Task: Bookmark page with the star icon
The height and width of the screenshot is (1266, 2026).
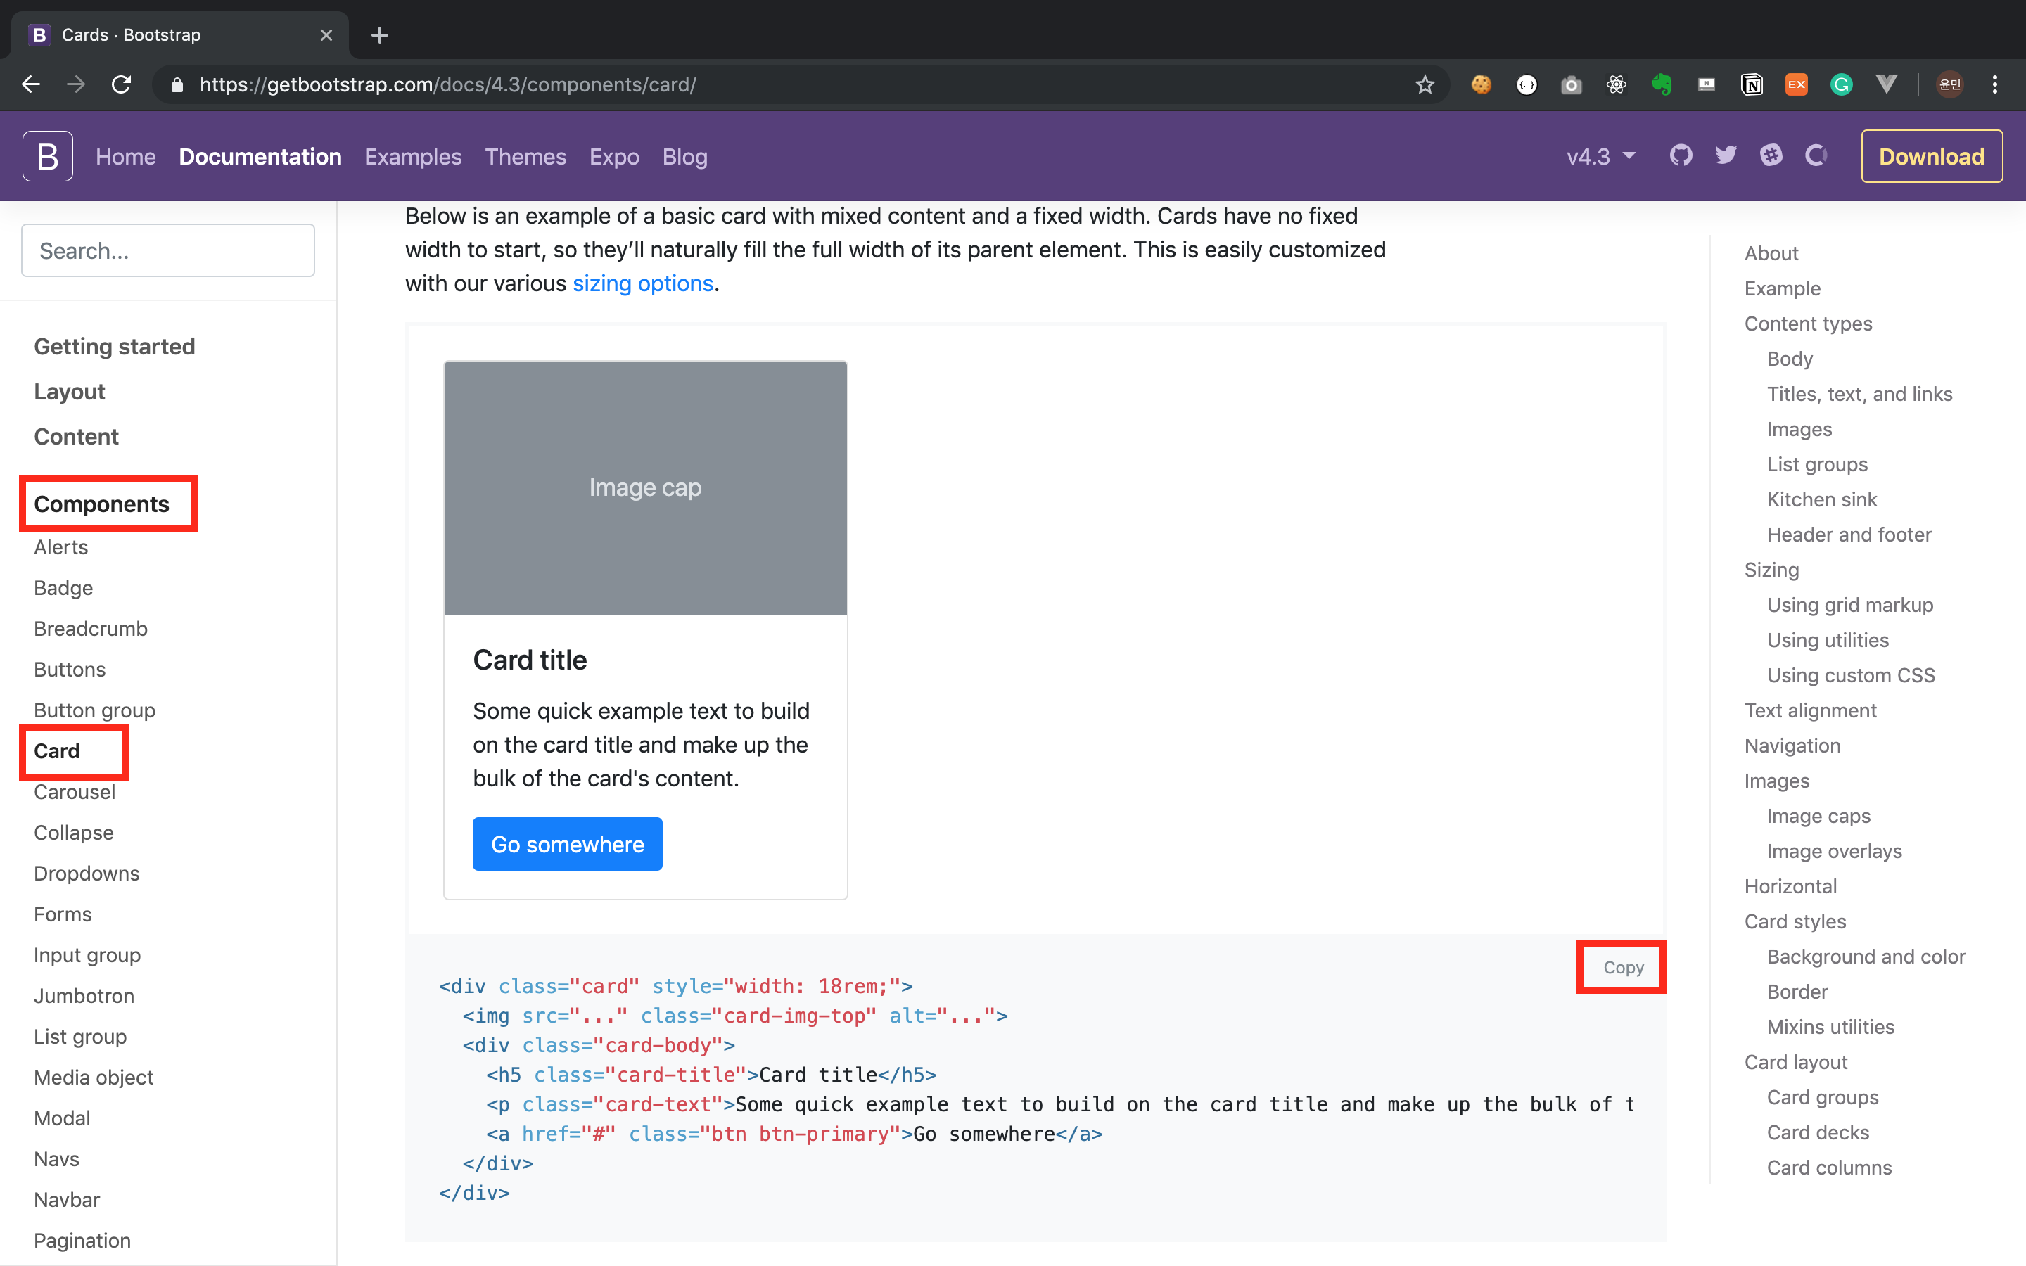Action: pyautogui.click(x=1425, y=84)
